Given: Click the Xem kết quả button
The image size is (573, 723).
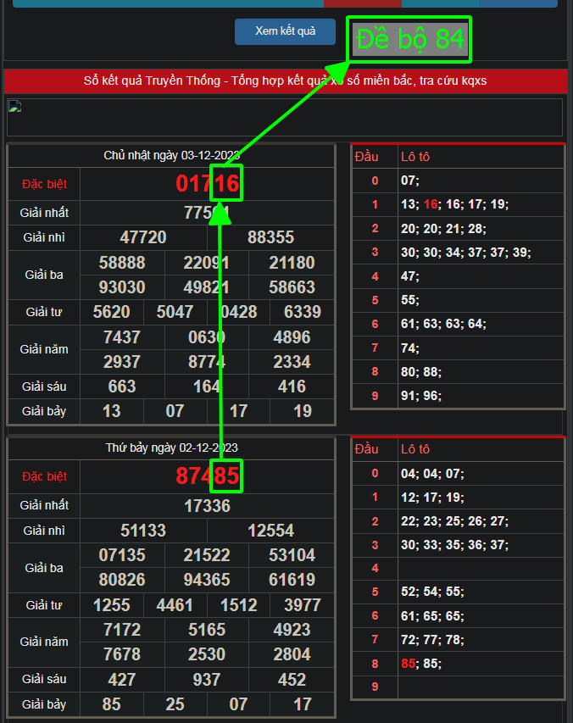Looking at the screenshot, I should tap(285, 31).
